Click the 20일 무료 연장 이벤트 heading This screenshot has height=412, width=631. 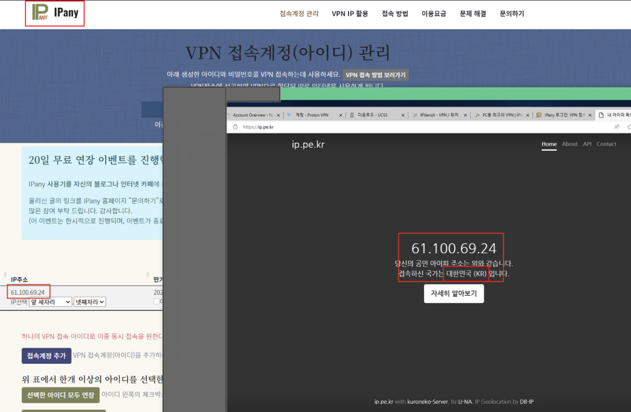point(95,160)
